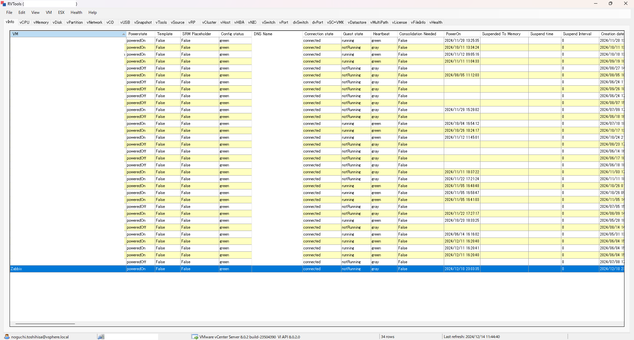Select the Zabbix VM row
The width and height of the screenshot is (634, 340).
click(317, 269)
